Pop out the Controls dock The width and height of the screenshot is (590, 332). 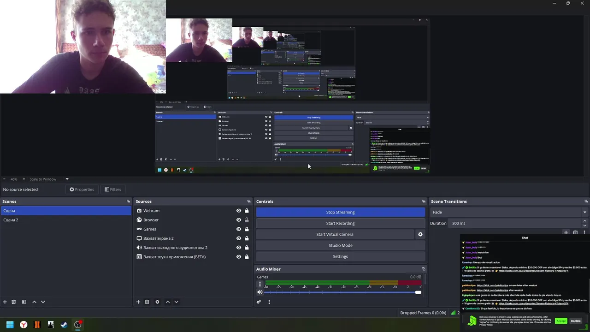pyautogui.click(x=424, y=202)
